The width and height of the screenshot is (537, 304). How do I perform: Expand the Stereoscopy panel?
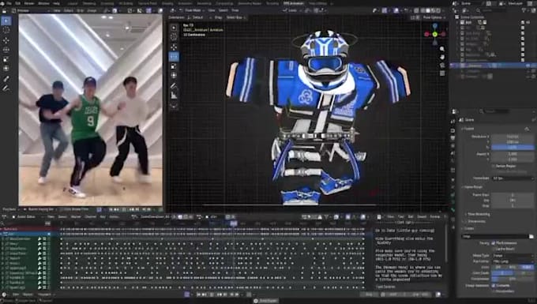click(x=475, y=222)
